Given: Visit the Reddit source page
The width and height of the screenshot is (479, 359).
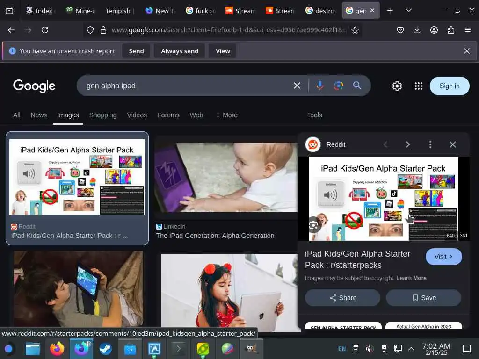Looking at the screenshot, I should pos(443,257).
